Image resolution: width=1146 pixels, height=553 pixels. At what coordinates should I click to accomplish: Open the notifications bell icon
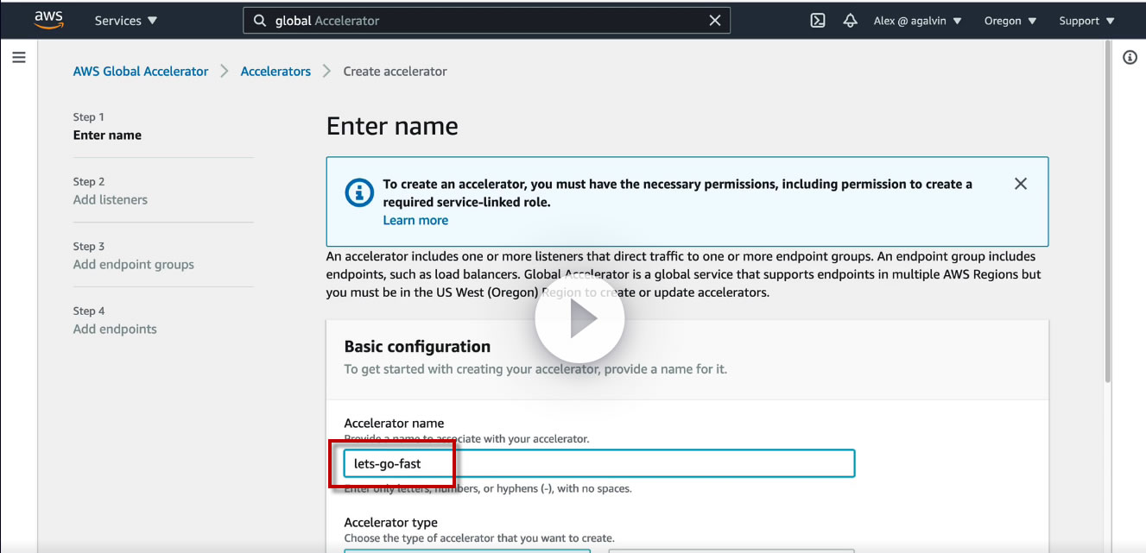click(x=851, y=21)
